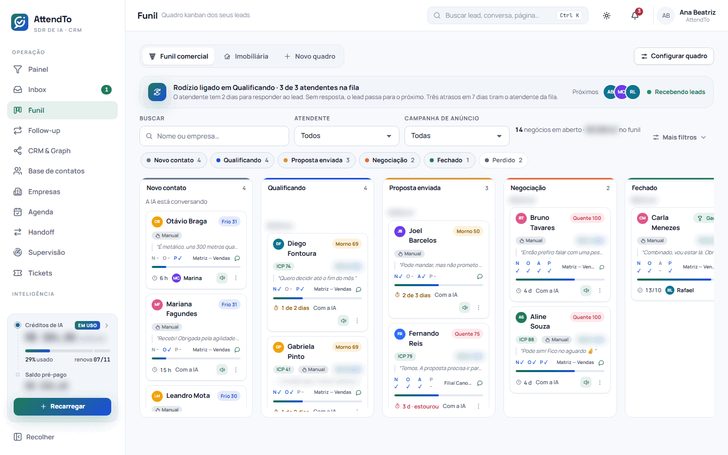Click speaker icon on Joel Barcelos card

click(465, 307)
